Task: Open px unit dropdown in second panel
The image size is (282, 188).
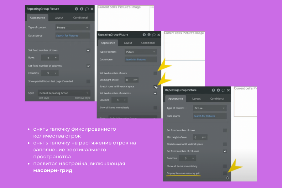Action: click(135, 80)
